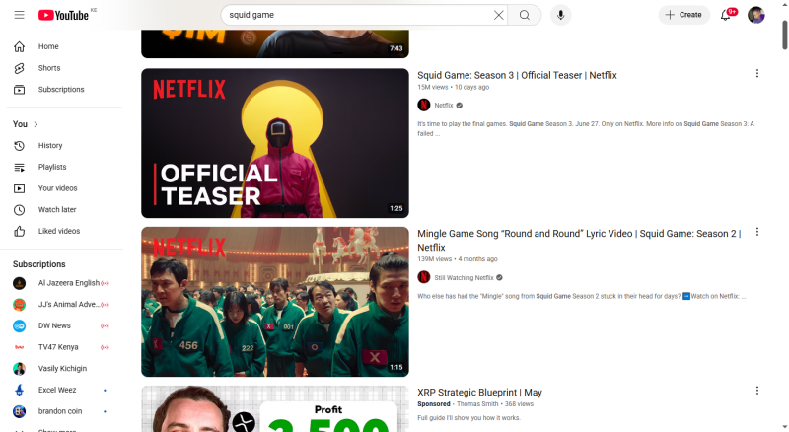Click the Home icon
This screenshot has width=789, height=432.
[x=19, y=46]
